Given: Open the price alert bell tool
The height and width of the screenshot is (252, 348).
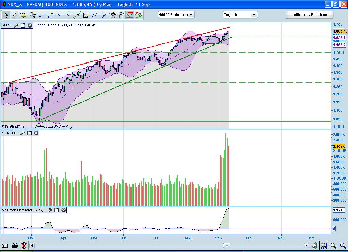Looking at the screenshot, I should click(x=23, y=15).
